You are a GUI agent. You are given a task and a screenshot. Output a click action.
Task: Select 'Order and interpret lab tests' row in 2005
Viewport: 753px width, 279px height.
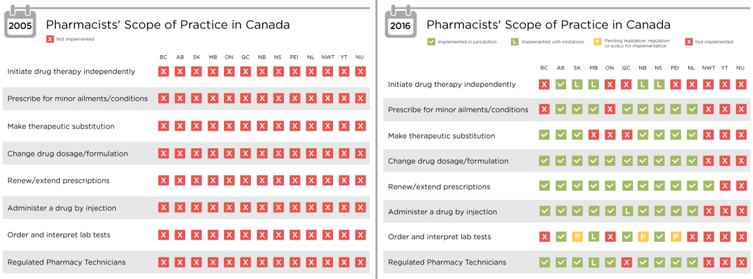click(186, 235)
